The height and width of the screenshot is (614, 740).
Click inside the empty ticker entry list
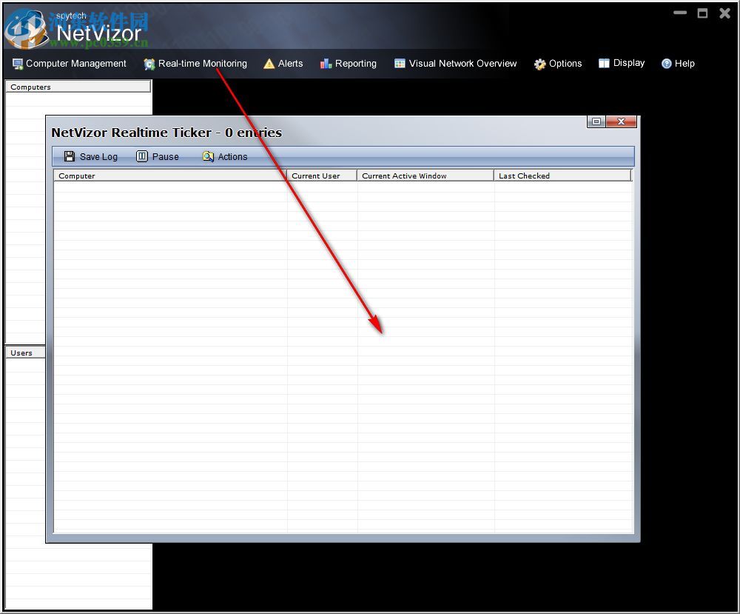tap(340, 356)
